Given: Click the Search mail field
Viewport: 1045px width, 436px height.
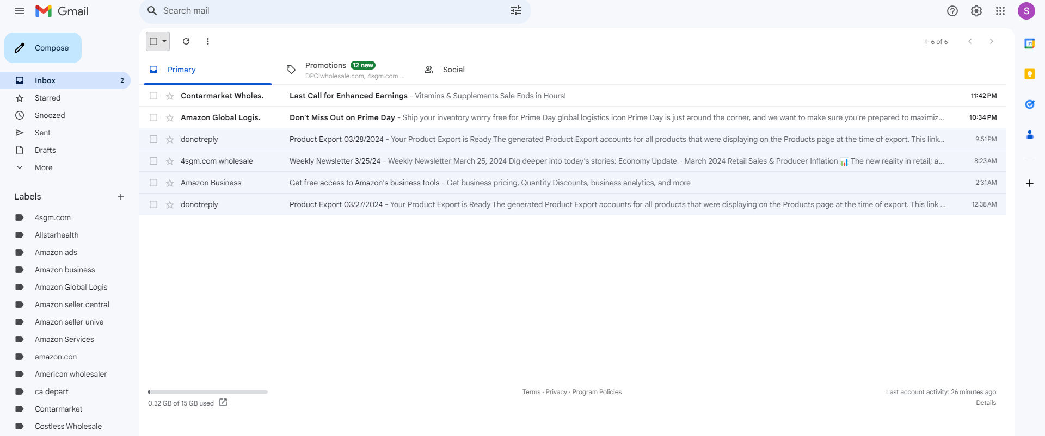Looking at the screenshot, I should (335, 11).
